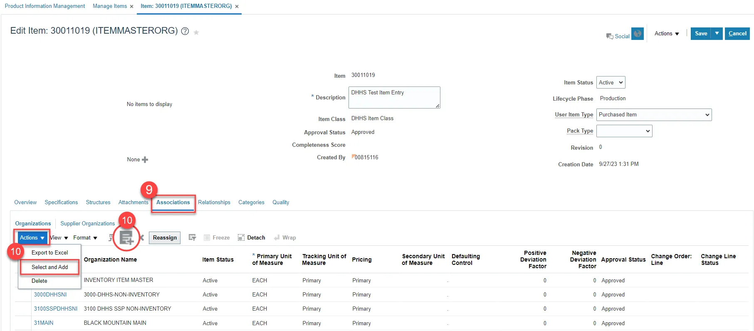Switch to the Relationships tab
The image size is (754, 331).
(214, 202)
